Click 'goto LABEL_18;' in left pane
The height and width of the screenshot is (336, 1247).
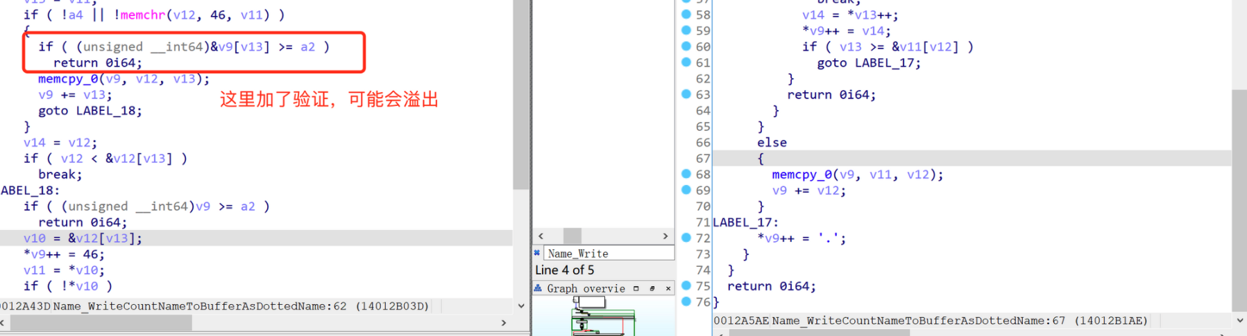90,110
